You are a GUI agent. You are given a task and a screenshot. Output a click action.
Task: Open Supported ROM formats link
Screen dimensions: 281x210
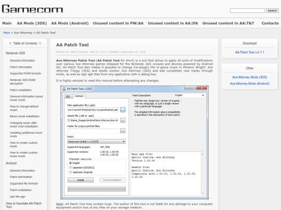coord(25,74)
